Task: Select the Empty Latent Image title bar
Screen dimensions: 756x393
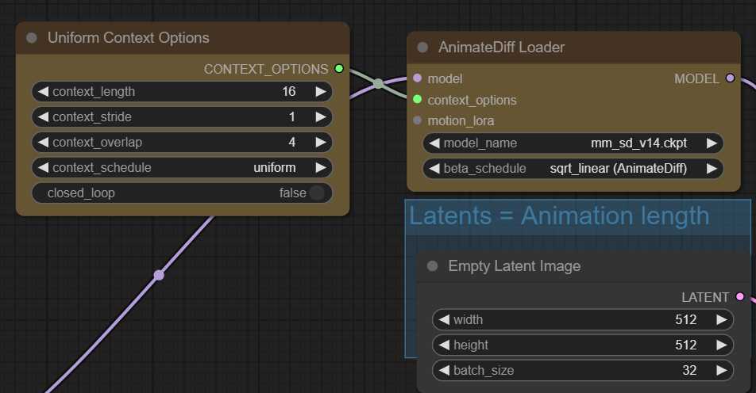Action: click(x=584, y=266)
